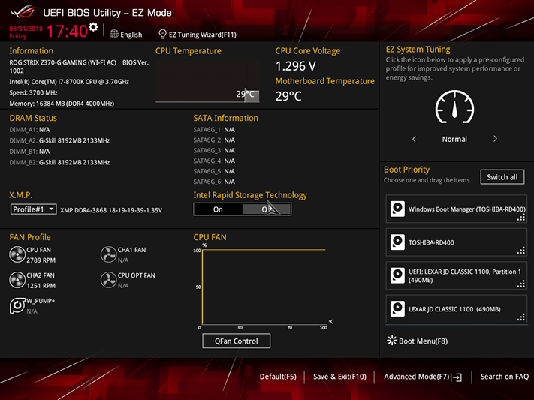
Task: Select LEXAR JD CLASSIC 1100 (490MB) boot entry
Action: point(457,308)
